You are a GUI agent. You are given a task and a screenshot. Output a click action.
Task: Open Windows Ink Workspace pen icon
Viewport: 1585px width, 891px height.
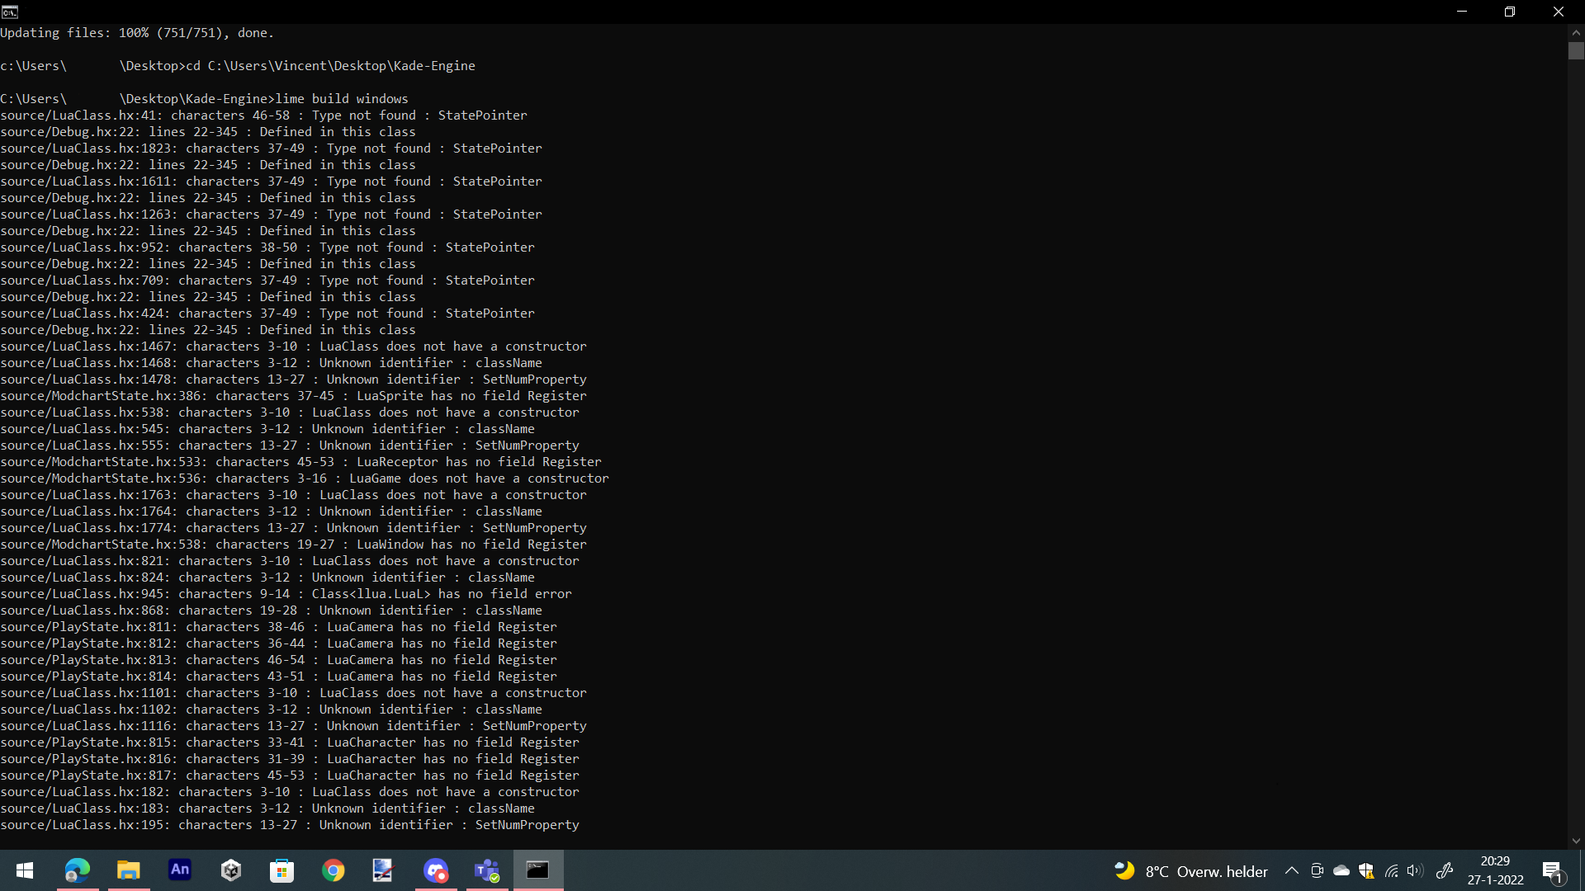1445,870
